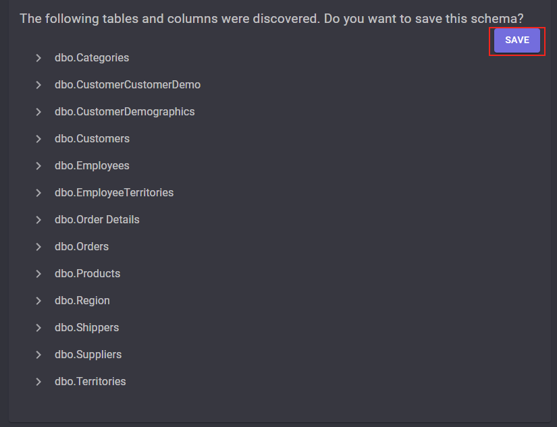557x427 pixels.
Task: Expand dbo.CustomerCustomerDemo chevron arrow
Action: coord(38,85)
